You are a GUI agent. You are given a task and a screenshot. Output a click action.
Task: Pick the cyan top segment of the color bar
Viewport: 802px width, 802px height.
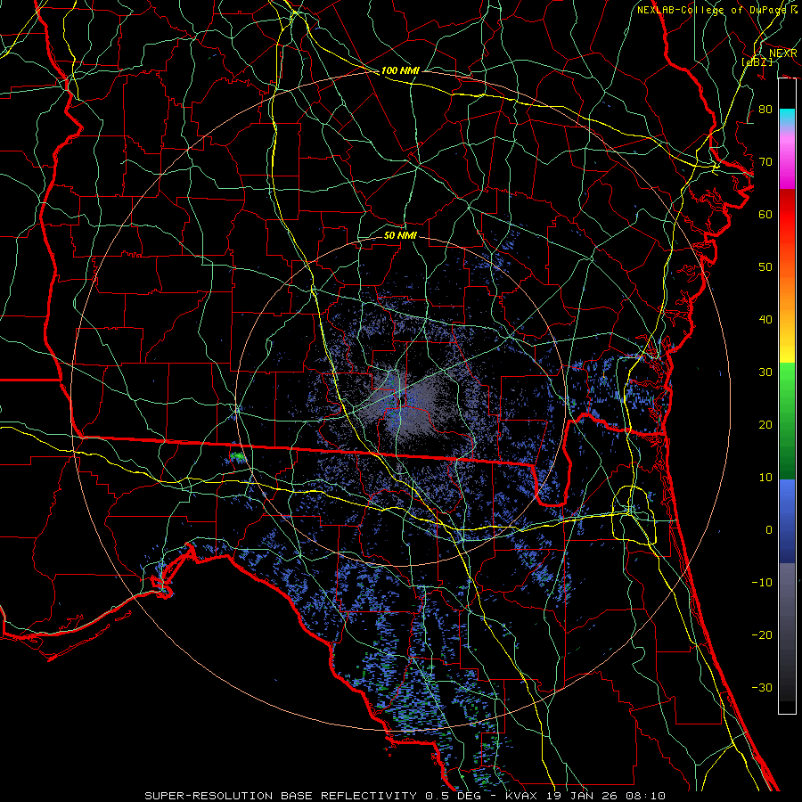point(787,118)
